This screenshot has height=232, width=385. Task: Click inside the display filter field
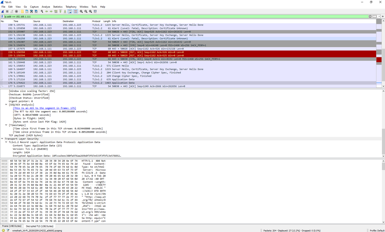160,16
